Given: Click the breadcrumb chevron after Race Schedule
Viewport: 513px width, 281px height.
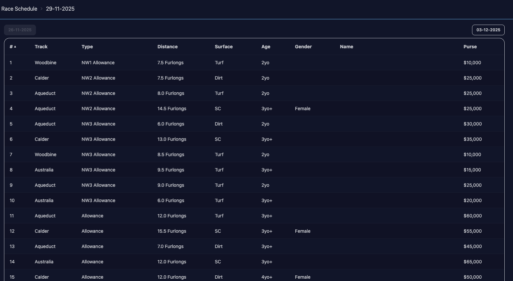Looking at the screenshot, I should pos(42,9).
